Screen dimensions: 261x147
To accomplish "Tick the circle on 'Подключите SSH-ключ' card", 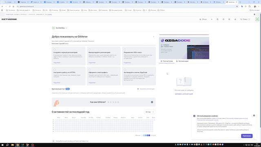I will pos(125,50).
